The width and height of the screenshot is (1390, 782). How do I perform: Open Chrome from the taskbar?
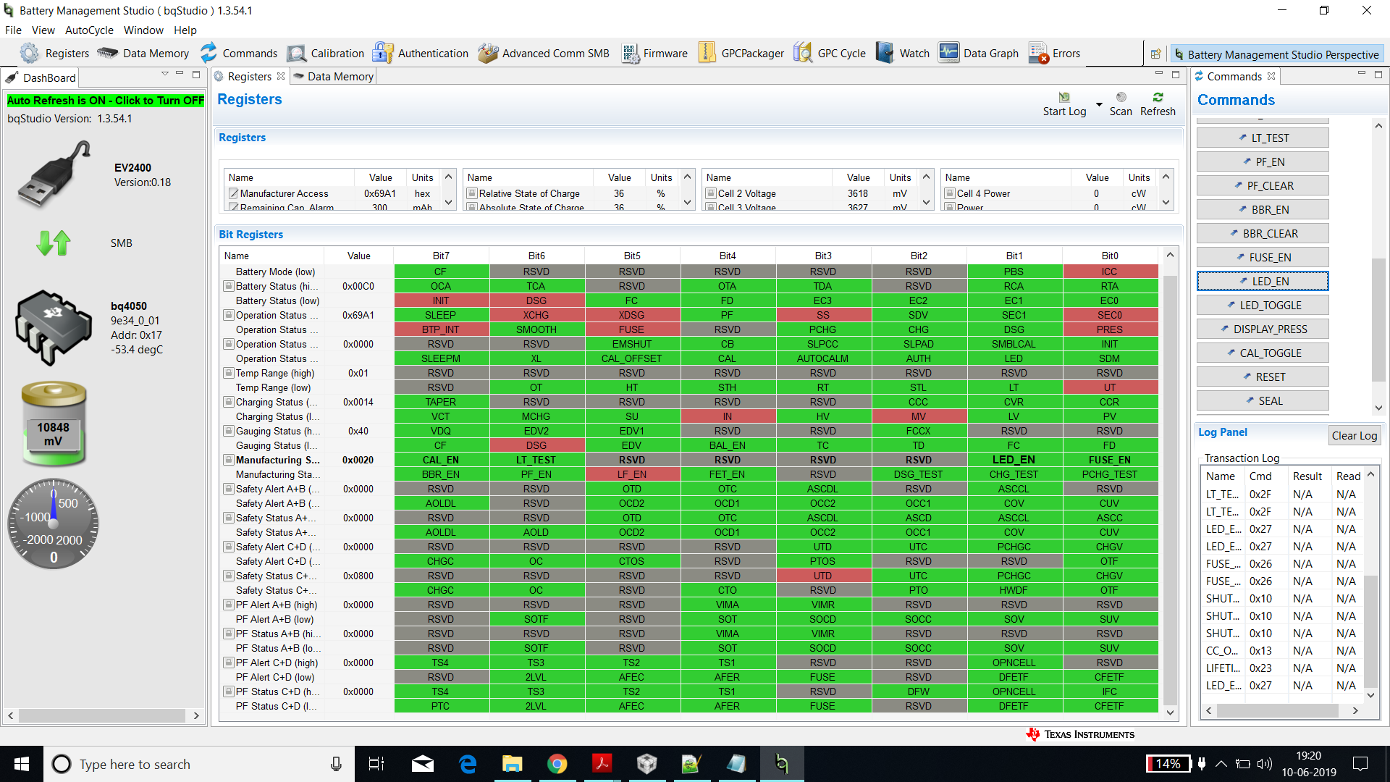click(557, 764)
